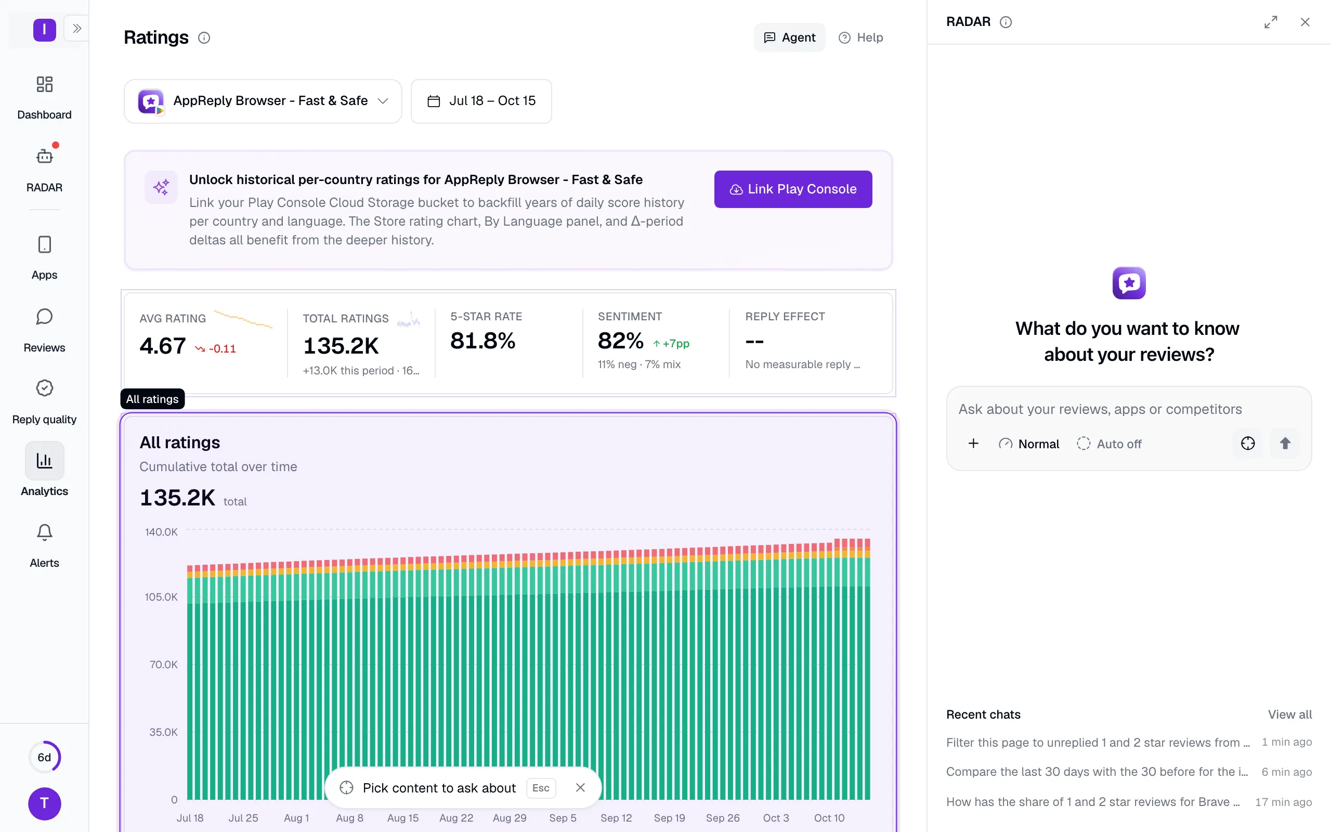Image resolution: width=1331 pixels, height=832 pixels.
Task: Select the AVG RATING 4.67 metric card
Action: [206, 342]
